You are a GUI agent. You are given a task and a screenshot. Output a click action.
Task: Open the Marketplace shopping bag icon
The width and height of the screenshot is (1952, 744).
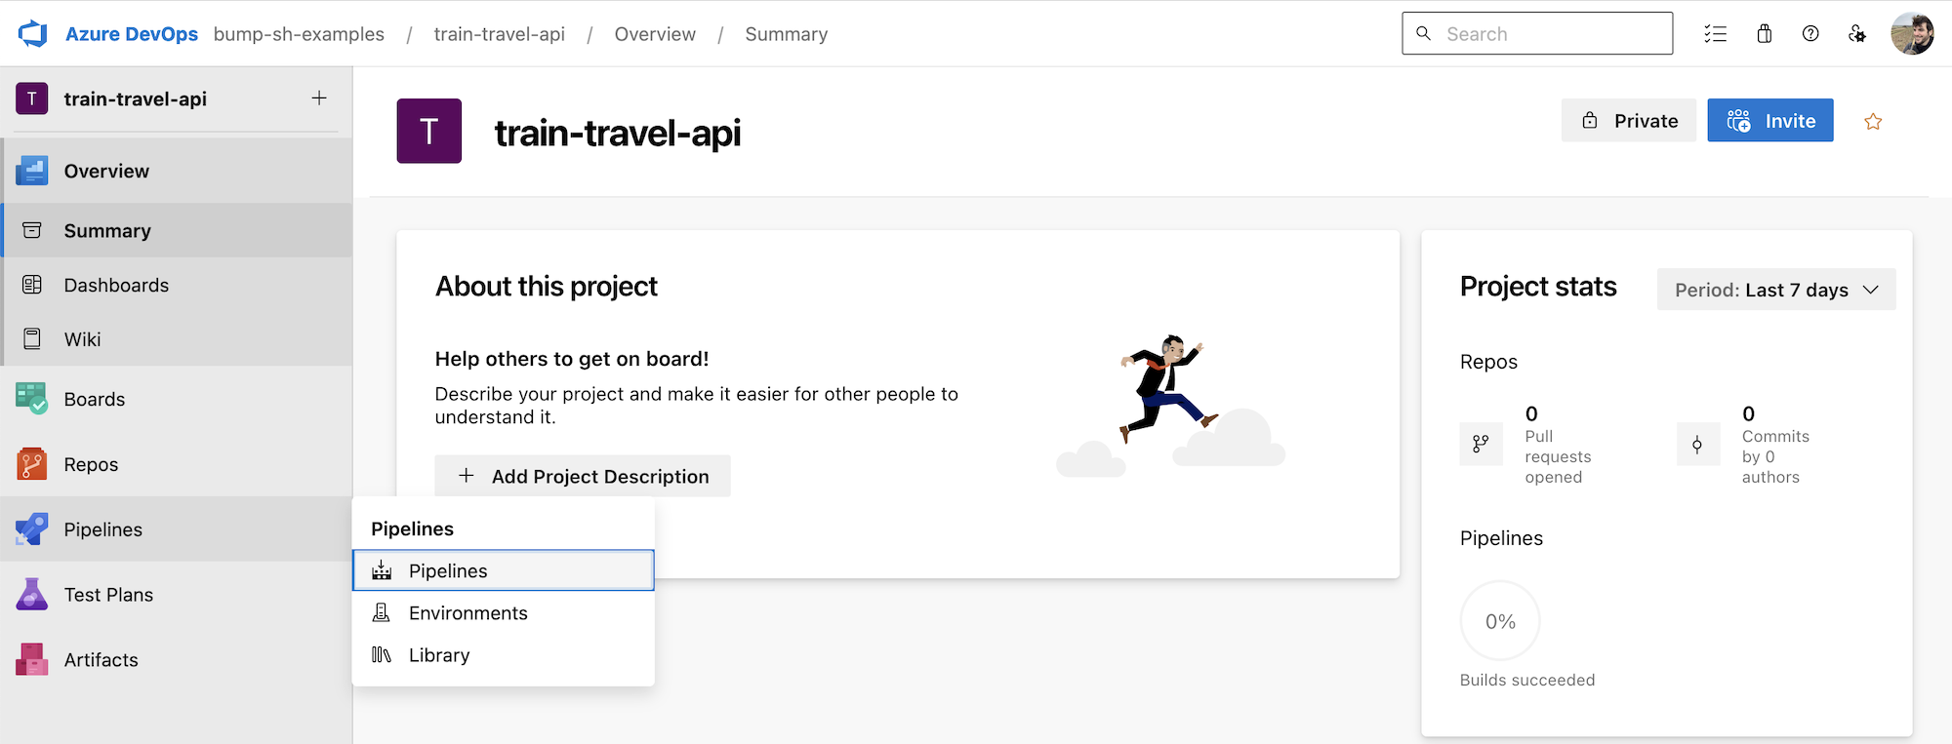1764,34
